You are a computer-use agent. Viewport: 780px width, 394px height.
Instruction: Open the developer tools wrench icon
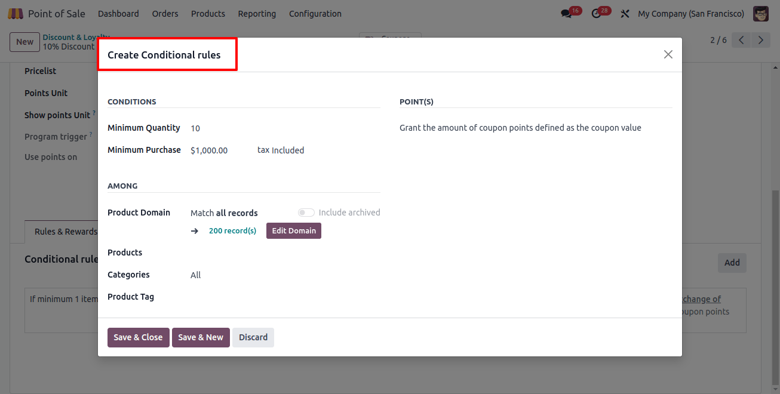pyautogui.click(x=625, y=14)
